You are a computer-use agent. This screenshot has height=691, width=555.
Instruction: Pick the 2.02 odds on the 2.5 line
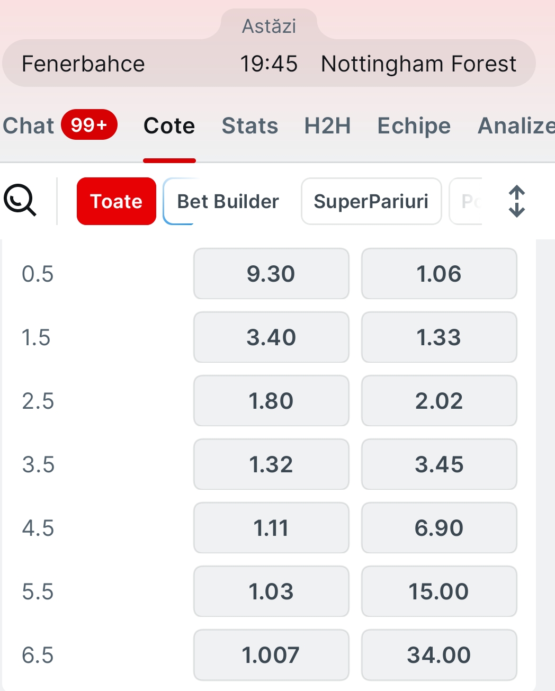click(439, 401)
